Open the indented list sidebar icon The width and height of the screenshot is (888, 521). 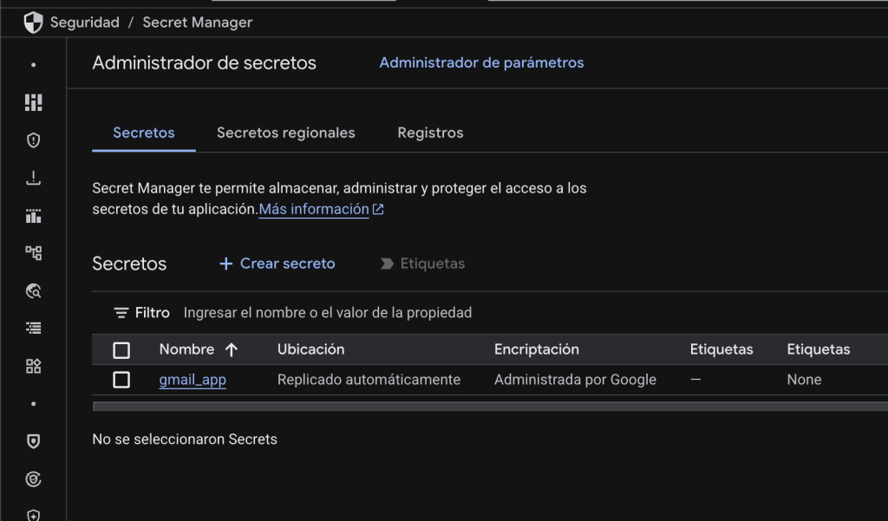(x=34, y=328)
